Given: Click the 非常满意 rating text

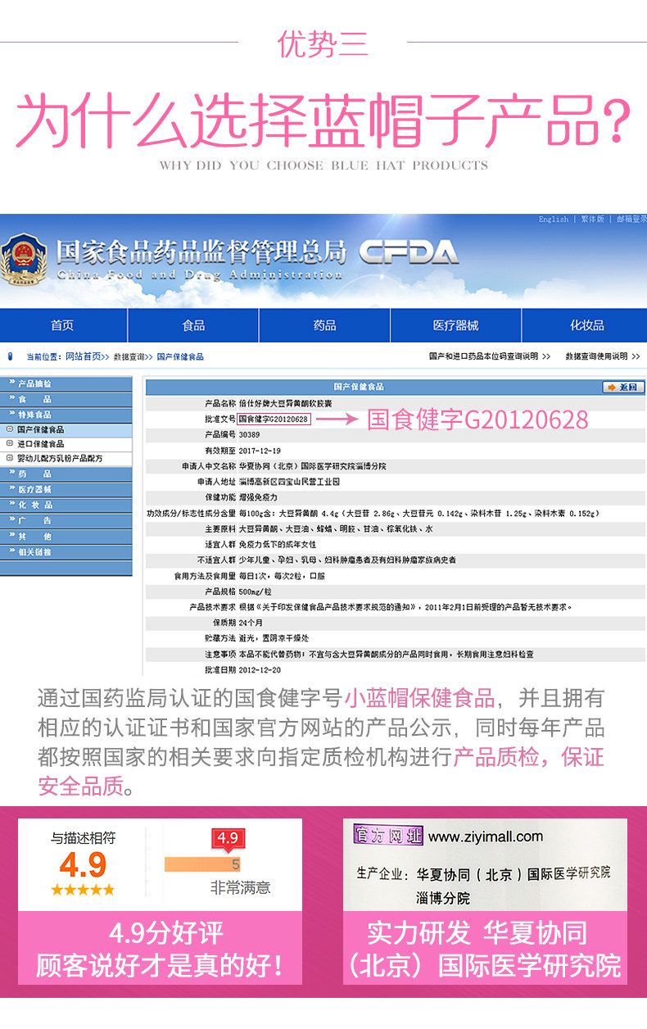Looking at the screenshot, I should click(x=241, y=887).
